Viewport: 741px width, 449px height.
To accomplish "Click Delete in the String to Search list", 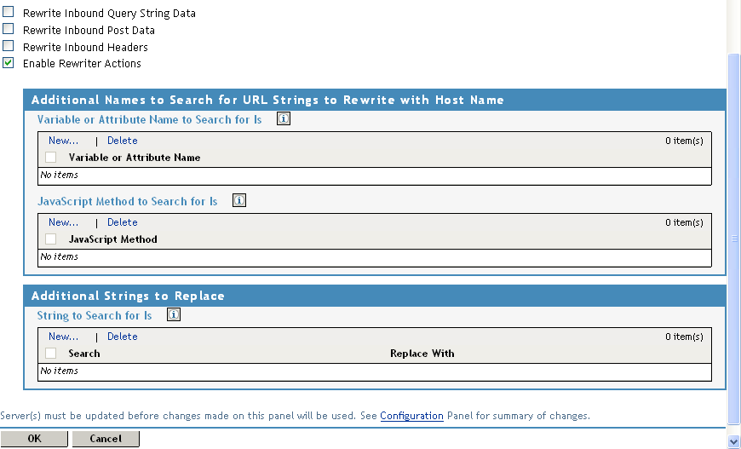I will 122,337.
